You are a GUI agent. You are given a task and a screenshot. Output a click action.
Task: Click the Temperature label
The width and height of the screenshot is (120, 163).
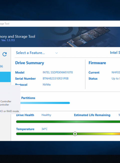(25, 129)
